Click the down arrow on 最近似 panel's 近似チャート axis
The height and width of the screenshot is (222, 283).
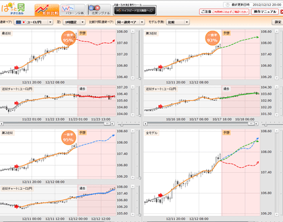133,114
